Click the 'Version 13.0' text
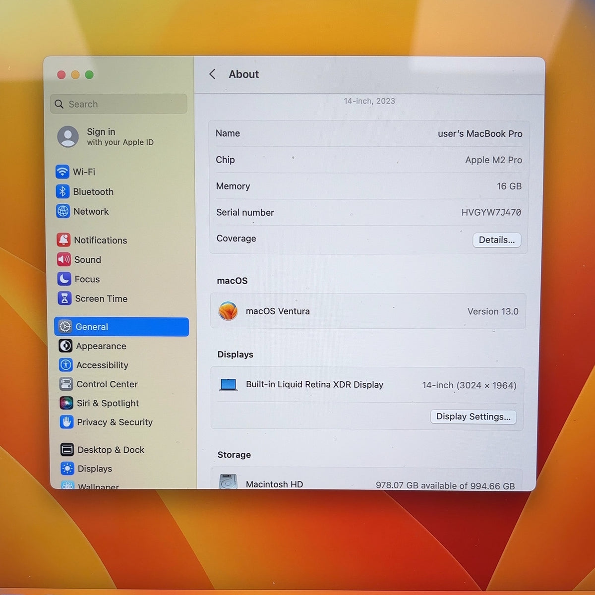This screenshot has width=595, height=595. coord(493,311)
